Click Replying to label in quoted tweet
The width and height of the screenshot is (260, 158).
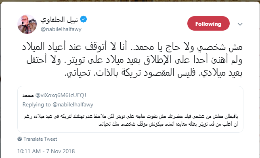coord(36,104)
